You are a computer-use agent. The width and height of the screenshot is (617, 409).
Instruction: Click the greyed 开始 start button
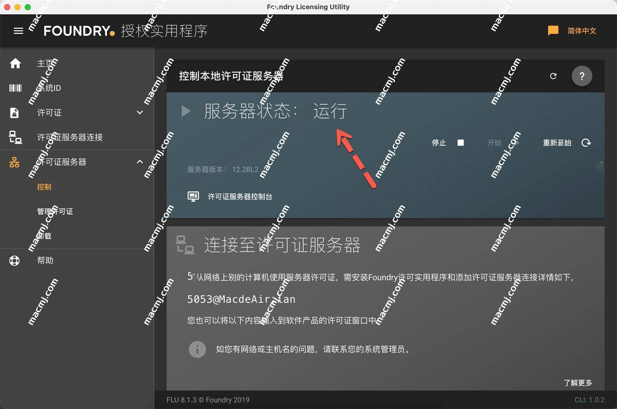click(503, 143)
